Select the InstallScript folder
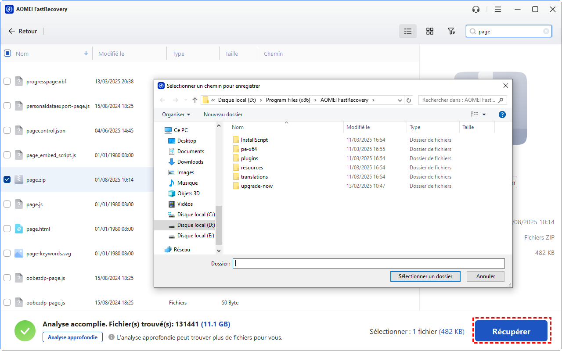 coord(254,140)
